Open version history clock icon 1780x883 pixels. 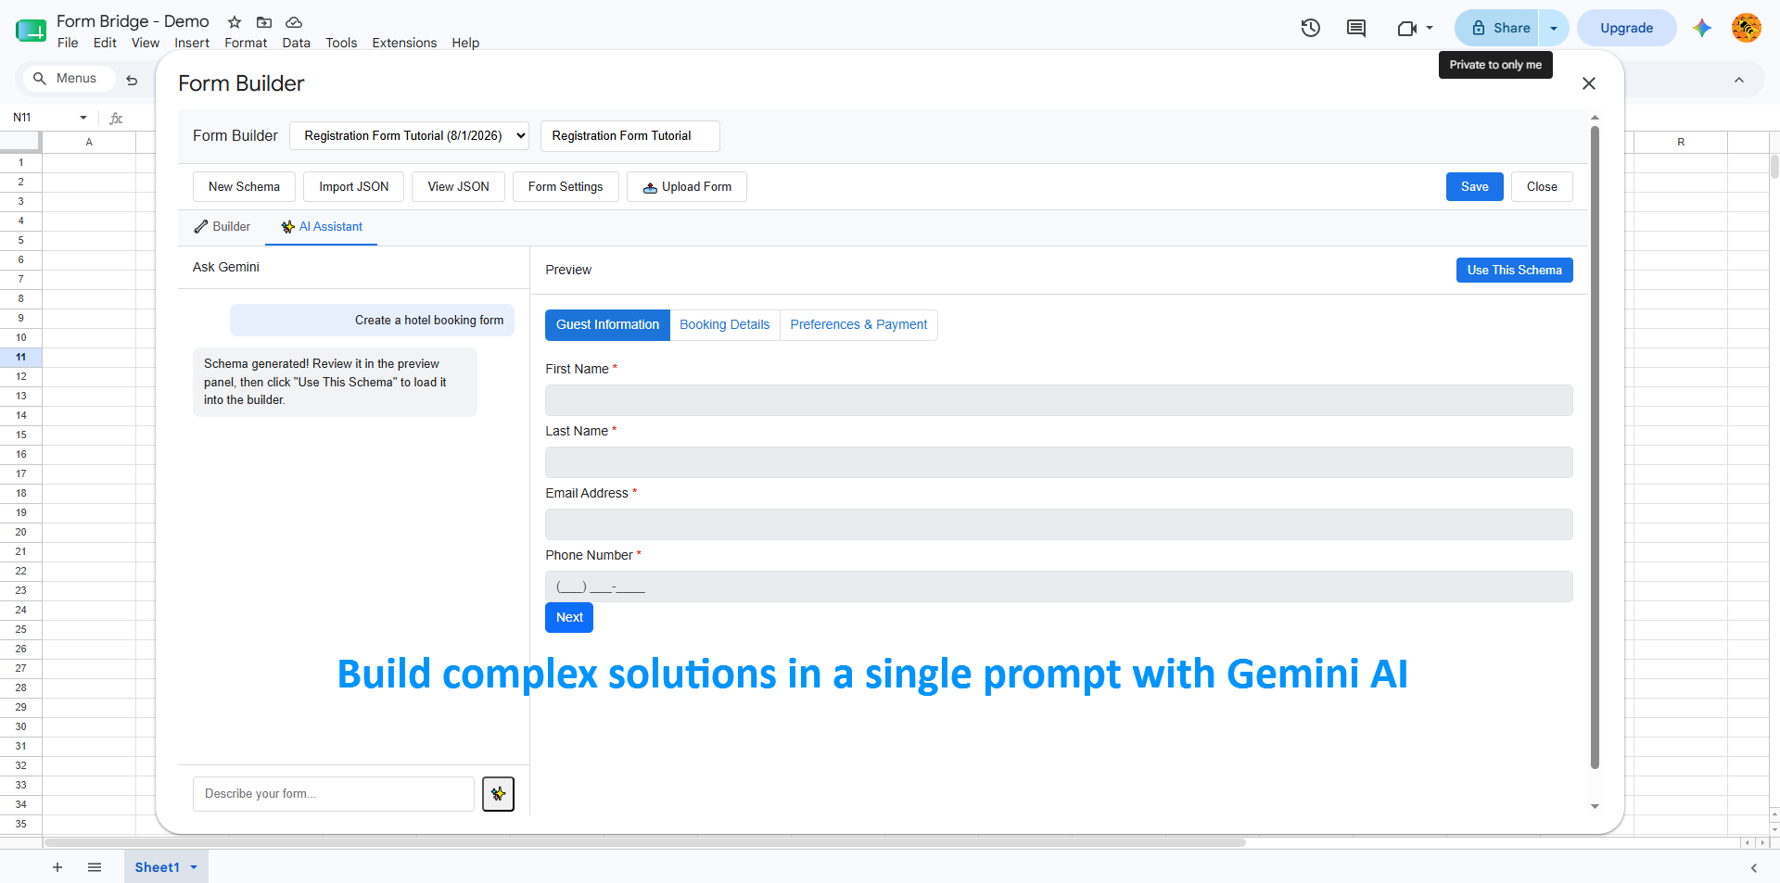(1310, 28)
